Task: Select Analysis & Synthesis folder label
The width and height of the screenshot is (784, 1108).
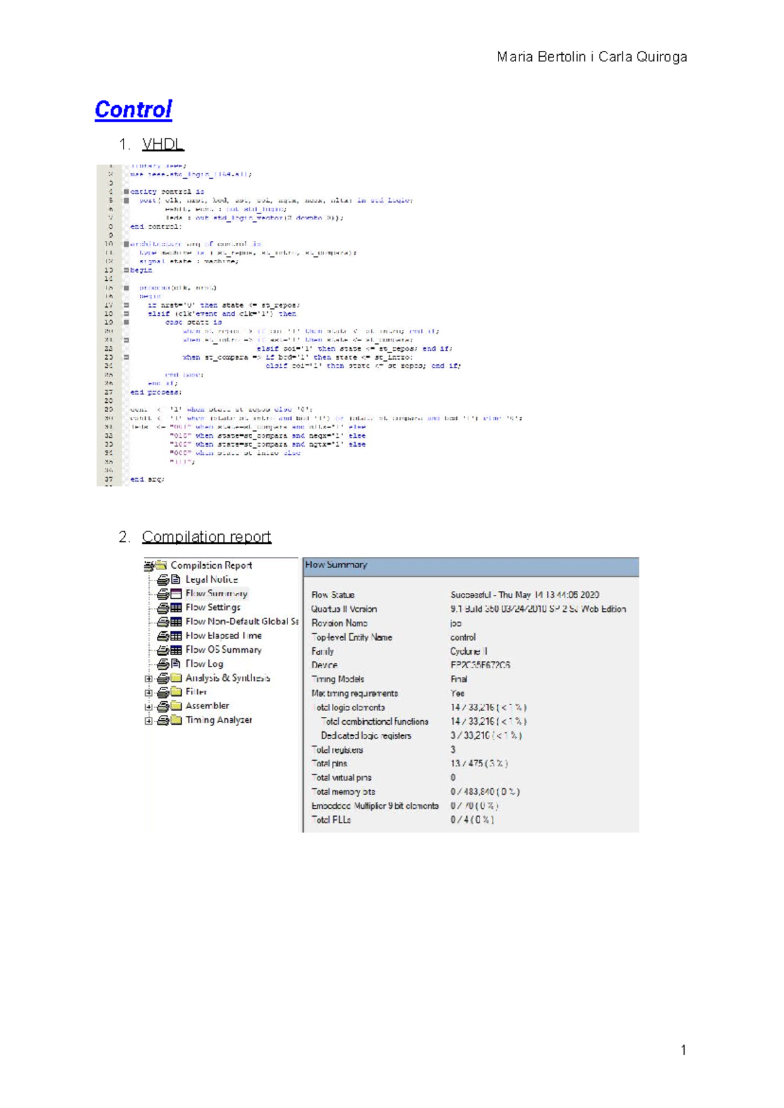Action: [x=227, y=678]
